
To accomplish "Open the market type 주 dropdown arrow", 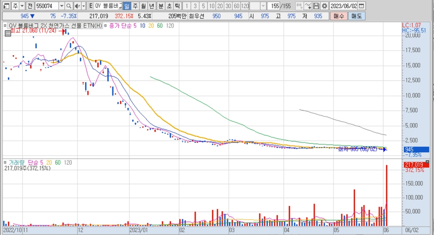I will point(21,6).
